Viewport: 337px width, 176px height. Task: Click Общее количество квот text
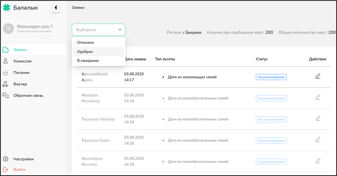point(307,33)
